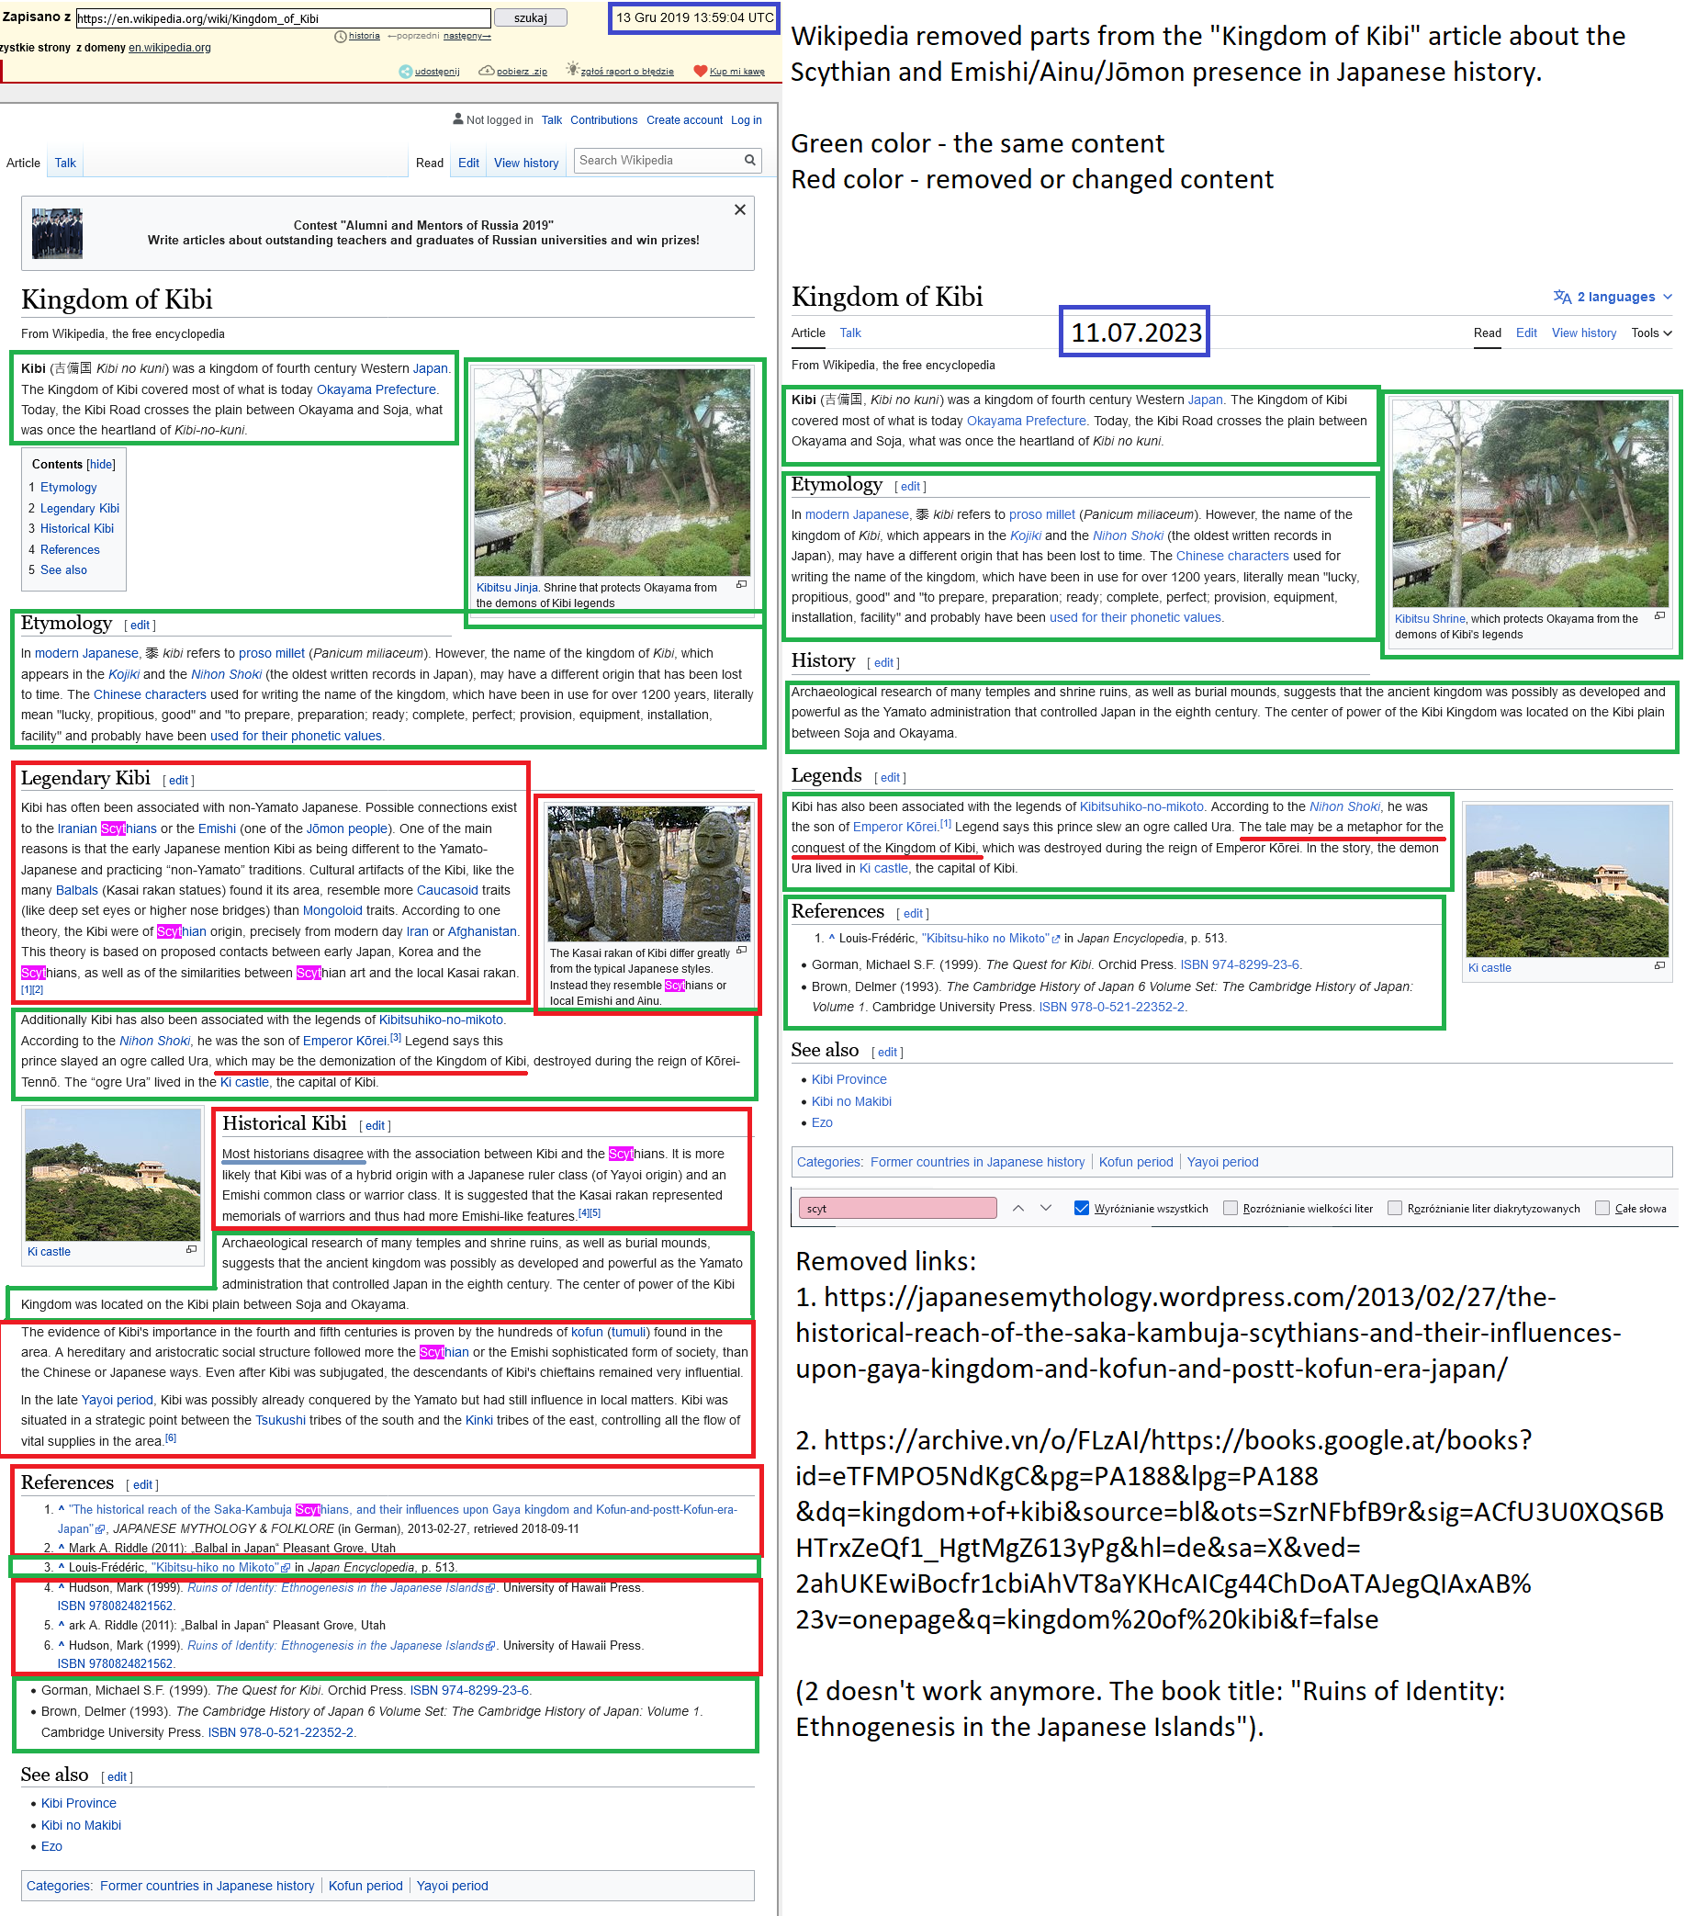Click the szukaj button in archive bar
This screenshot has height=1916, width=1686.
point(531,17)
